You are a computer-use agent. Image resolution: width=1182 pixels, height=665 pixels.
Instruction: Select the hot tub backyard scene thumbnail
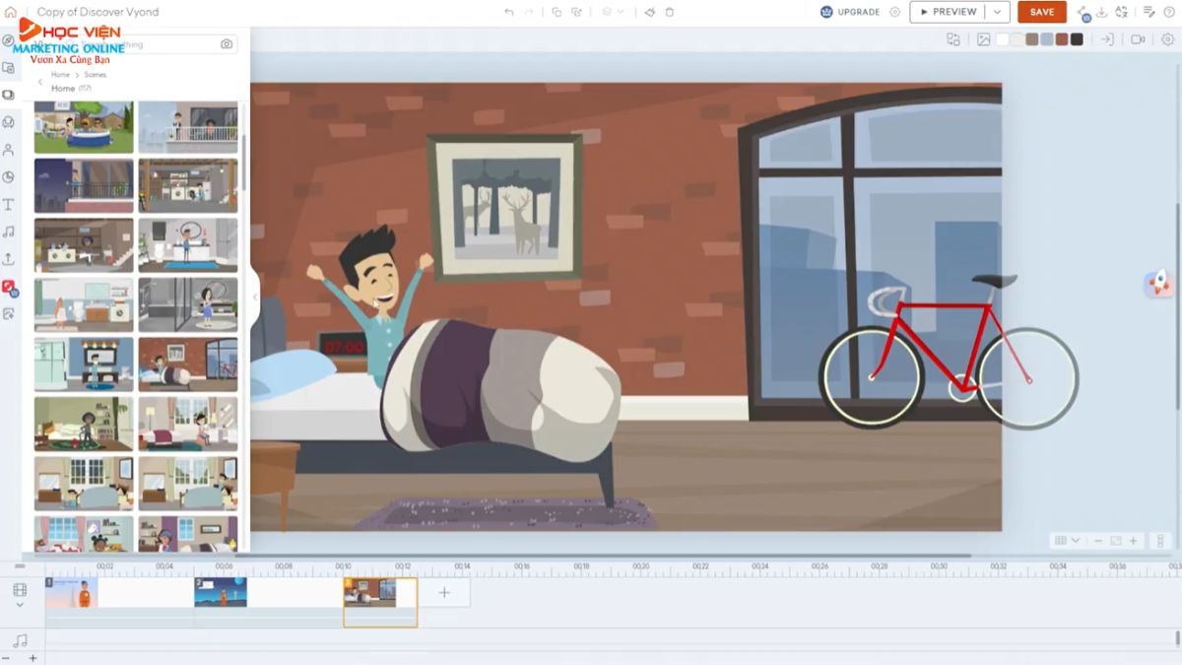tap(84, 126)
